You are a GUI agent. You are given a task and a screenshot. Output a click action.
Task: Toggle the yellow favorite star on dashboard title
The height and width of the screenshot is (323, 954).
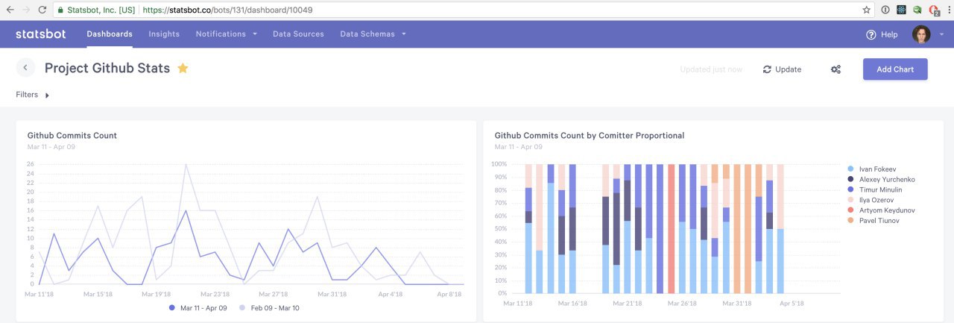click(x=183, y=69)
